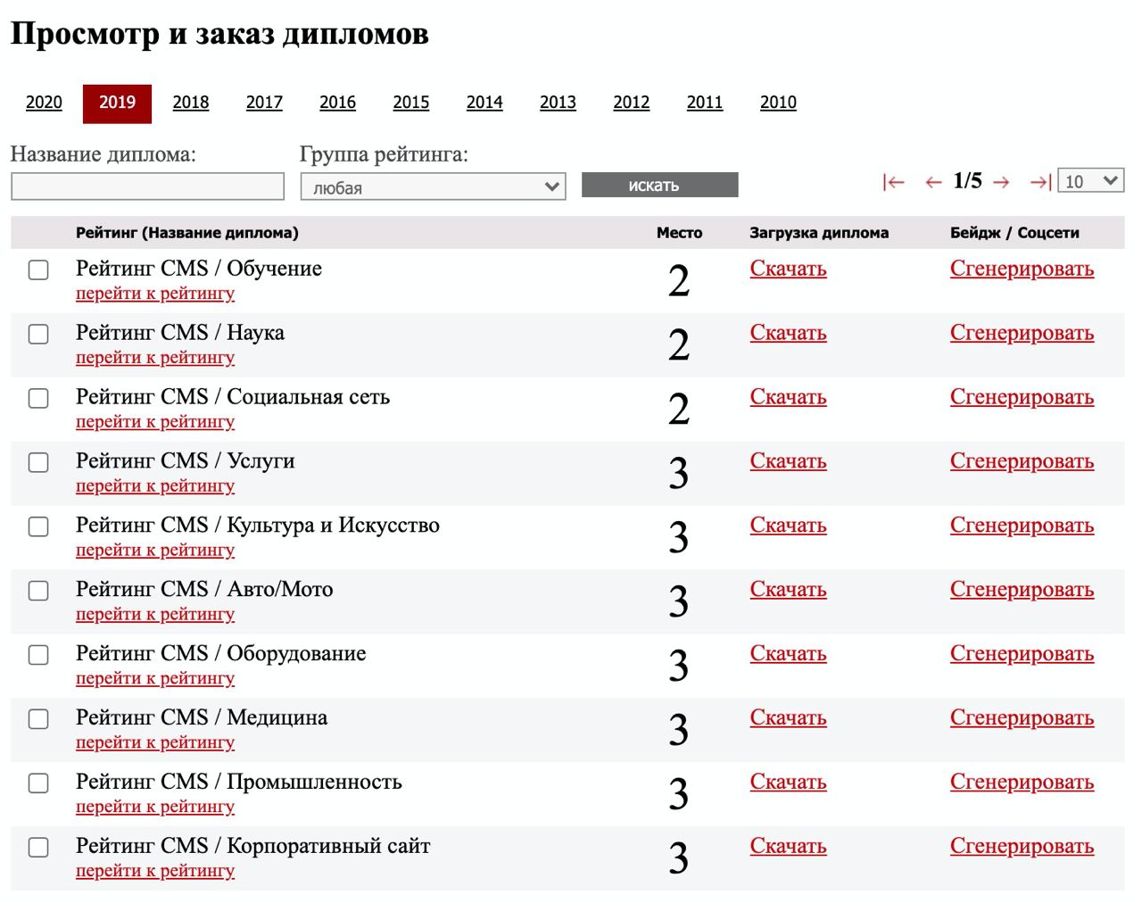
Task: Check the Культура и Искусство checkbox
Action: (x=38, y=526)
